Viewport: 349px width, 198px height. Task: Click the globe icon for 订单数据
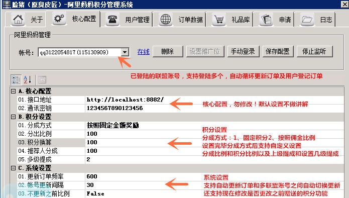point(166,20)
